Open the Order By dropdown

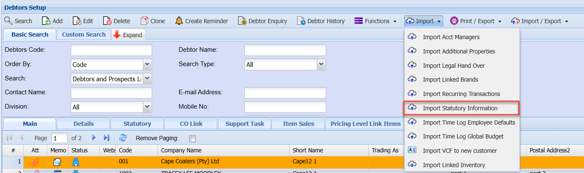coord(147,64)
